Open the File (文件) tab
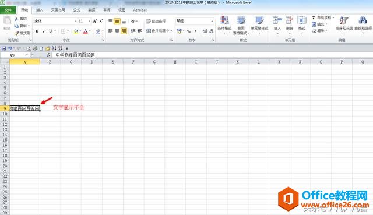 point(8,10)
